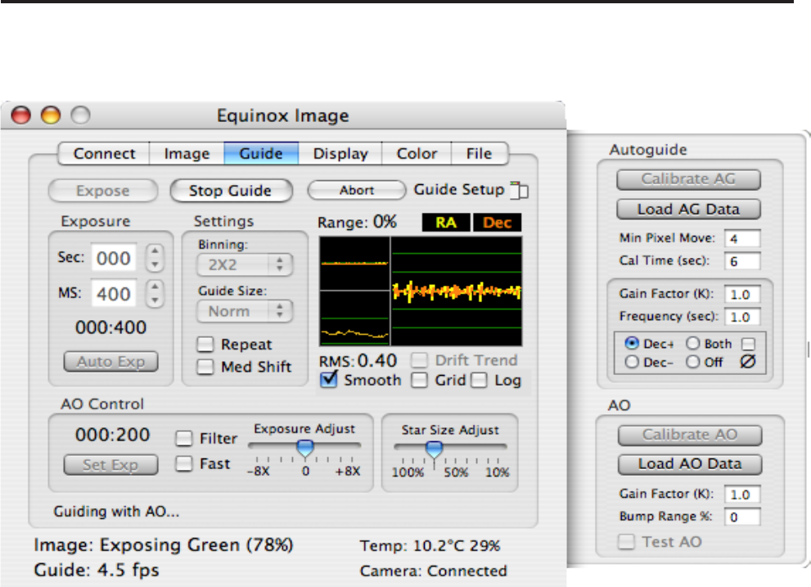Click the Star Size Adjust slider thumb
Viewport: 811px width, 587px height.
[434, 449]
